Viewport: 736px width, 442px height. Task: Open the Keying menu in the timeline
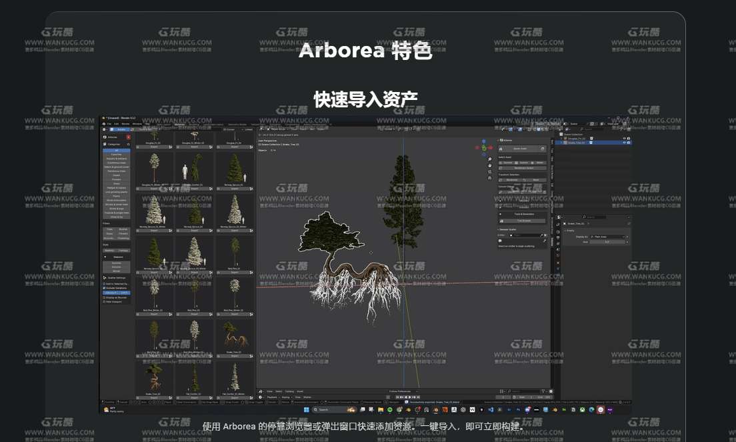click(285, 397)
